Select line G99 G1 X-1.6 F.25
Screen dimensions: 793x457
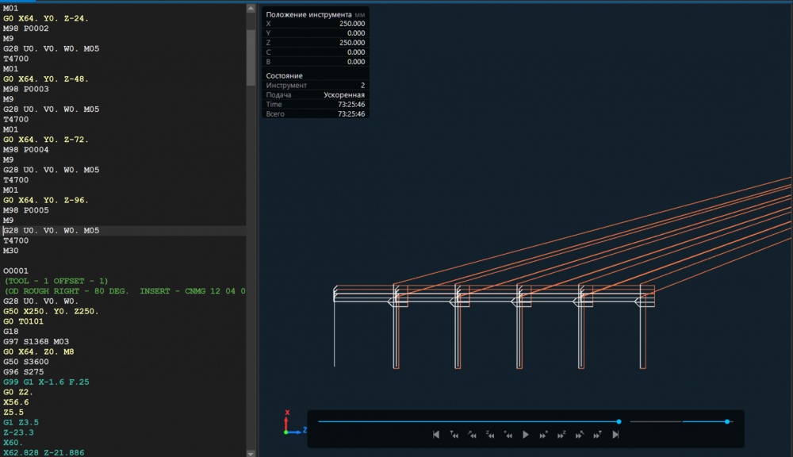point(47,382)
